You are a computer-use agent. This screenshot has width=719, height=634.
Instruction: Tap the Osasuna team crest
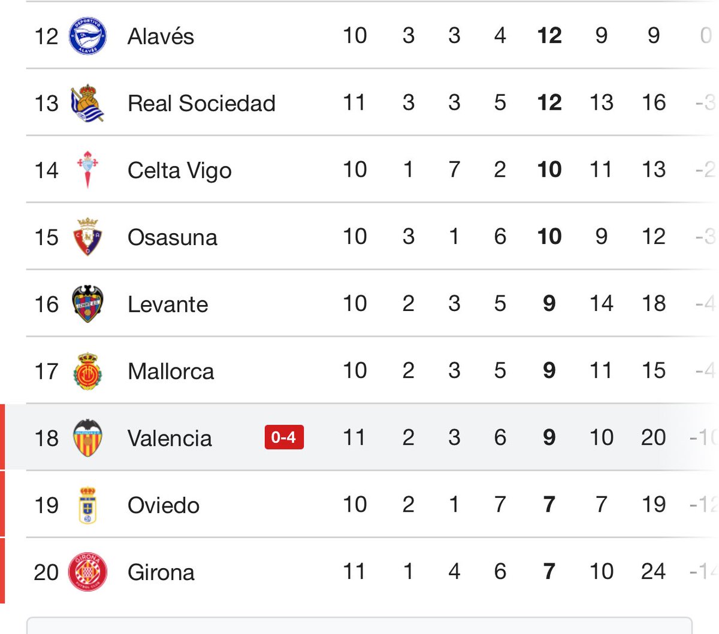(88, 237)
